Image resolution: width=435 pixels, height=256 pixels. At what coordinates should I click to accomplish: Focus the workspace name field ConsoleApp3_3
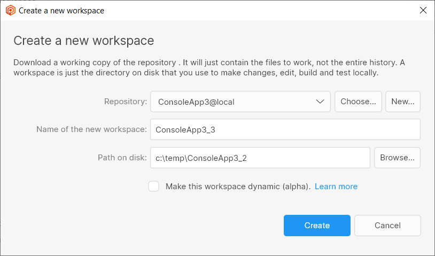tap(285, 129)
